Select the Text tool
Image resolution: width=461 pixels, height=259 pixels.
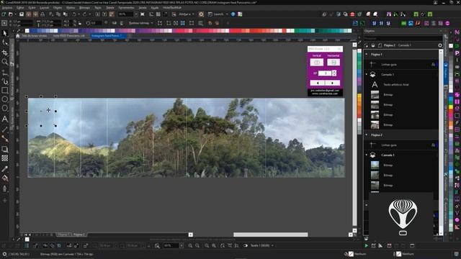pyautogui.click(x=5, y=119)
